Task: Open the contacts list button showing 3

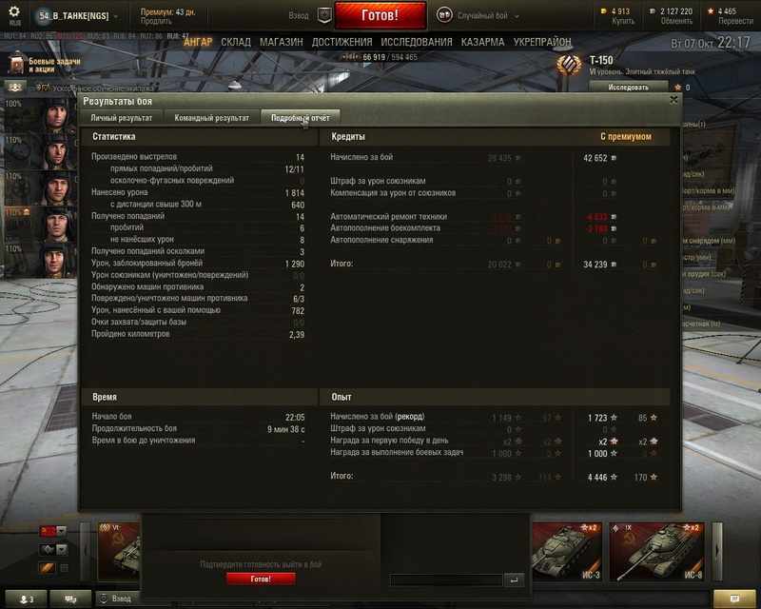Action: [x=27, y=599]
